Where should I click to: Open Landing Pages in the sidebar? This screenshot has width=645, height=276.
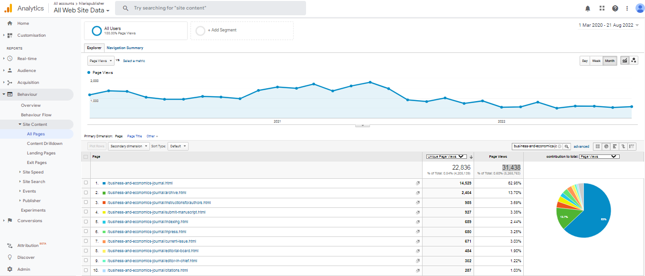41,153
